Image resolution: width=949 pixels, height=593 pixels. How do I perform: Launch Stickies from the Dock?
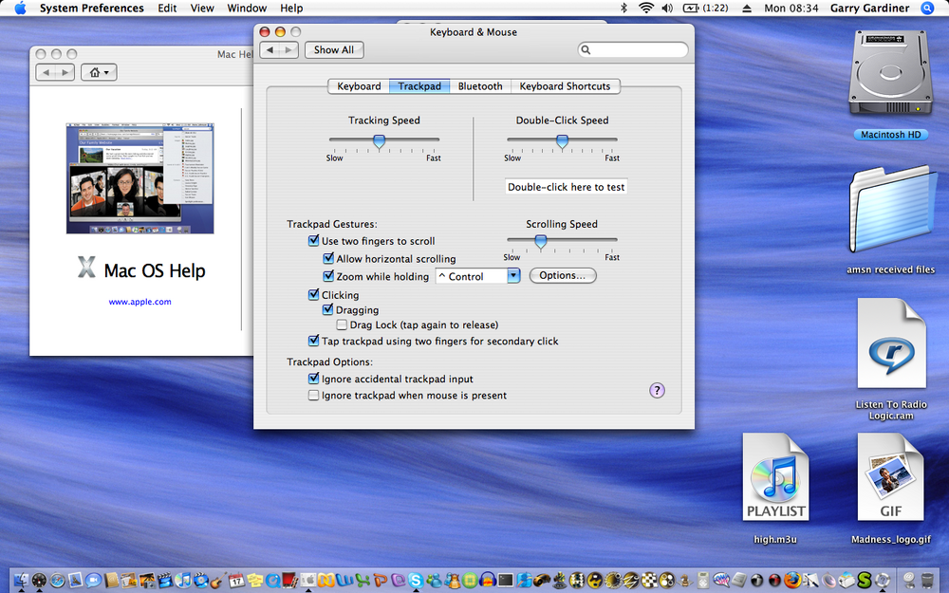tap(254, 581)
